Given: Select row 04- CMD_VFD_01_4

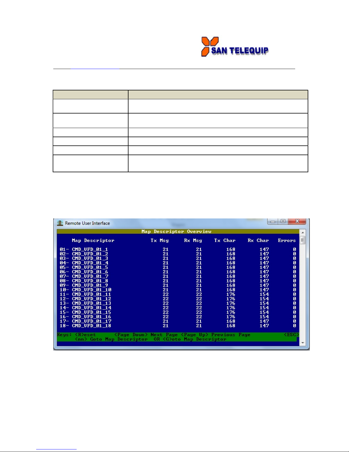Looking at the screenshot, I should tap(178, 263).
